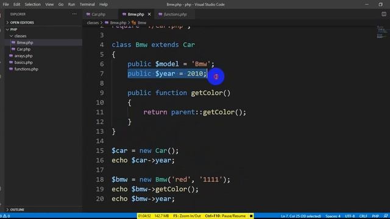Click the $model variable on line 6
This screenshot has width=390, height=219.
[x=167, y=64]
